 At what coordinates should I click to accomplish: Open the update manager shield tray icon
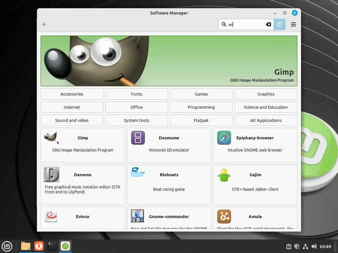pos(297,246)
